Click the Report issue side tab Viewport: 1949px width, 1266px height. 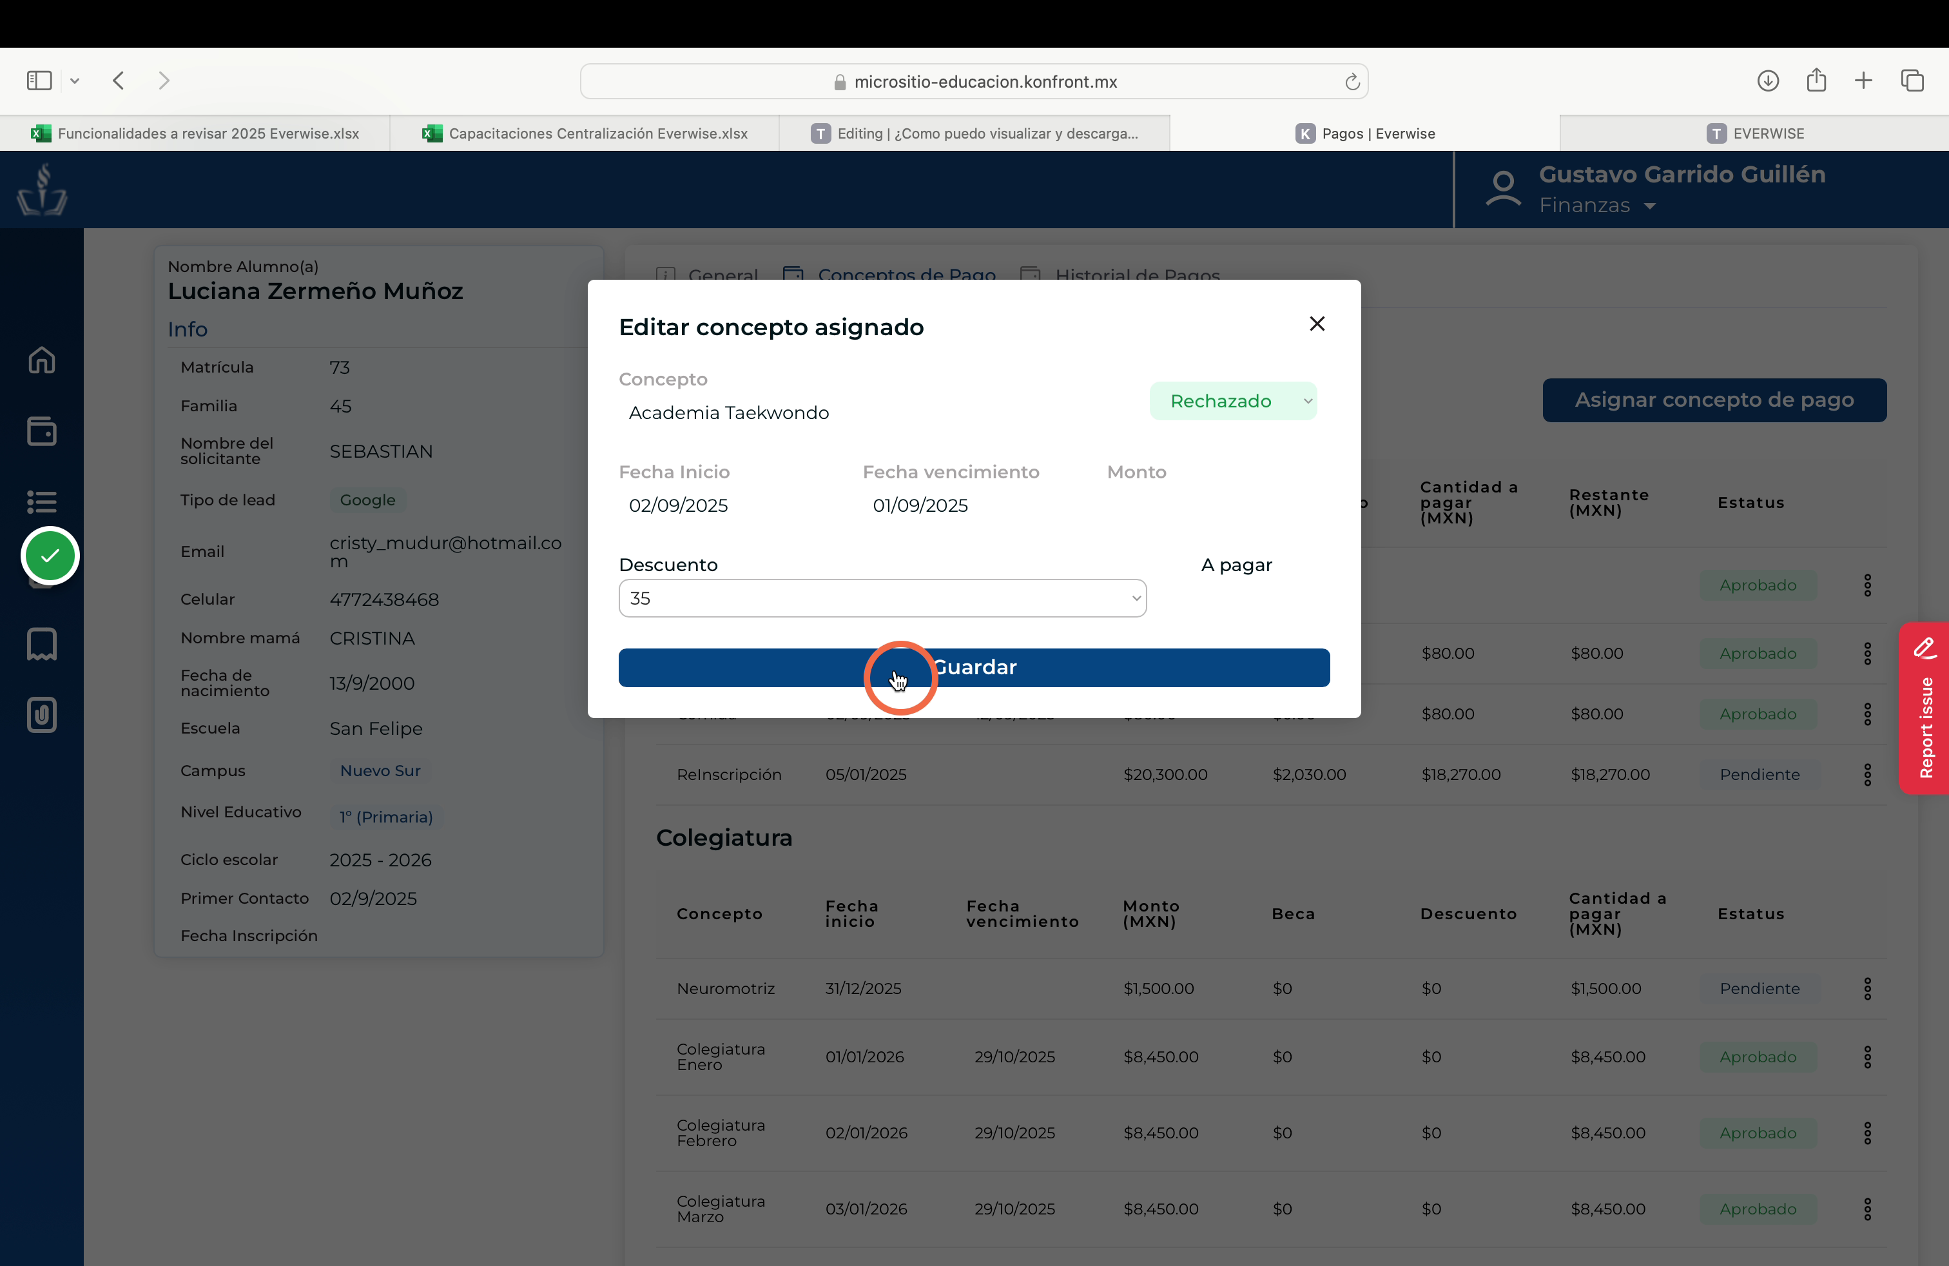(1925, 708)
